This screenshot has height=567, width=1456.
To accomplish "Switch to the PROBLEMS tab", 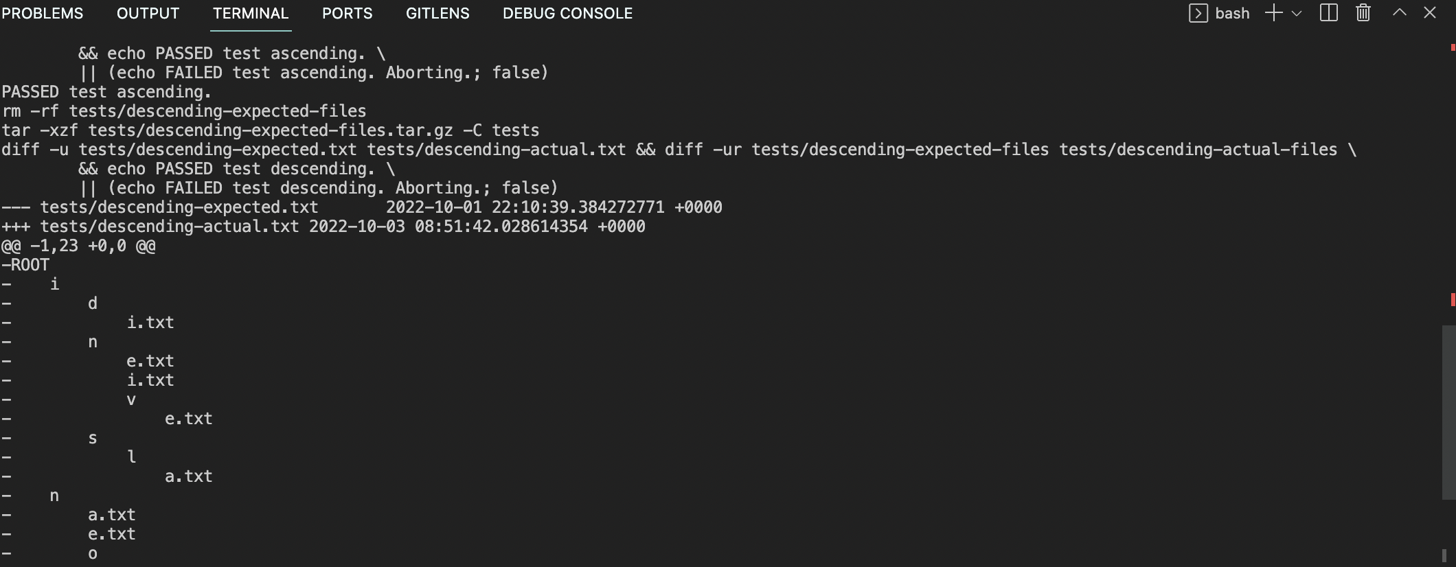I will pos(43,14).
